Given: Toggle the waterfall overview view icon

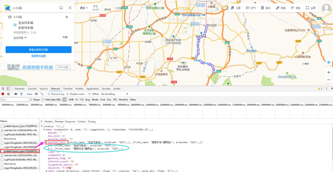Looking at the screenshot, I should pos(42,94).
